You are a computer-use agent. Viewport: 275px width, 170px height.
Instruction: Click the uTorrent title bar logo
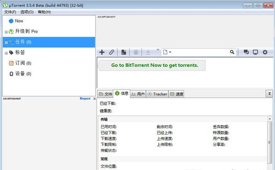pos(6,5)
